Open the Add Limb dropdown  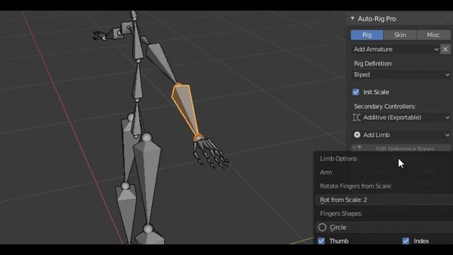pyautogui.click(x=401, y=135)
